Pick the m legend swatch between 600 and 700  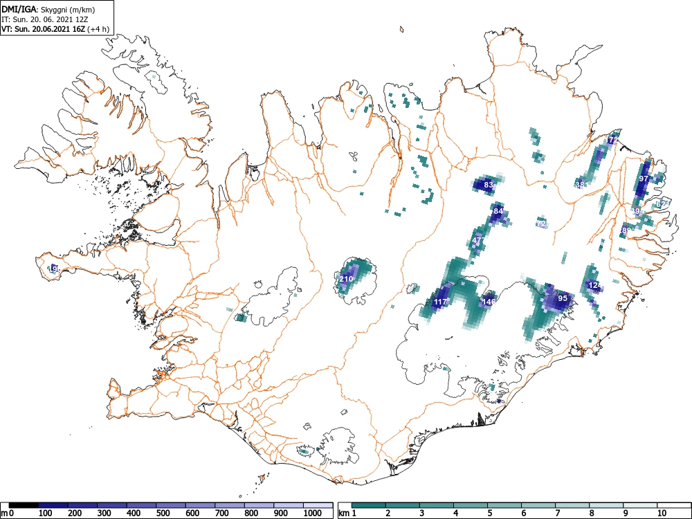201,505
